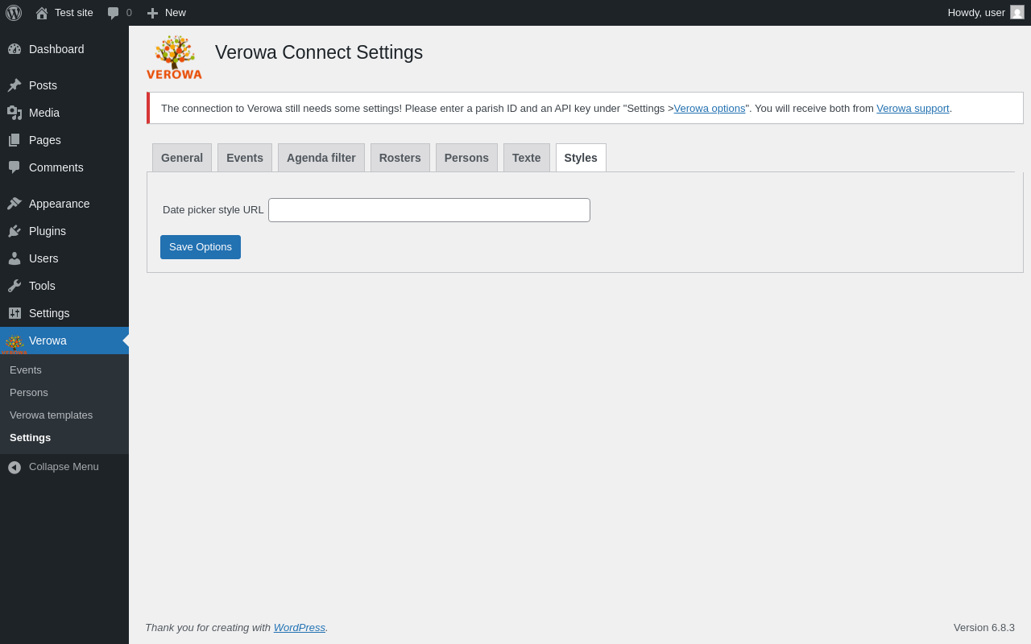Image resolution: width=1031 pixels, height=644 pixels.
Task: Collapse the sidebar menu
Action: [x=53, y=467]
